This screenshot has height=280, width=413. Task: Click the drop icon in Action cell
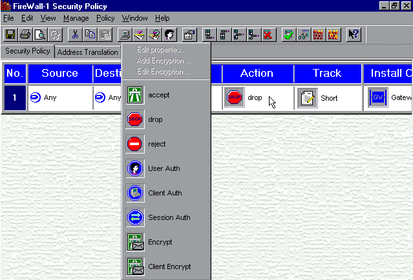234,97
